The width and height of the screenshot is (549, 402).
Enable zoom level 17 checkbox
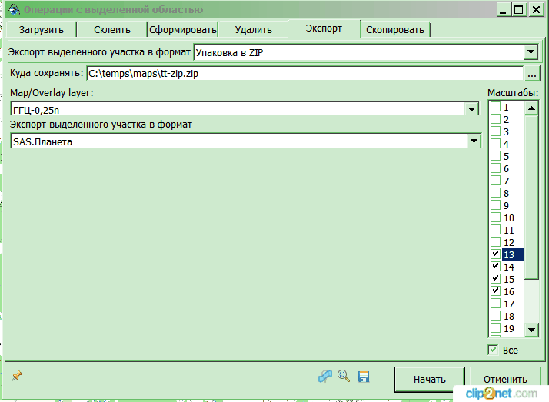[x=496, y=304]
